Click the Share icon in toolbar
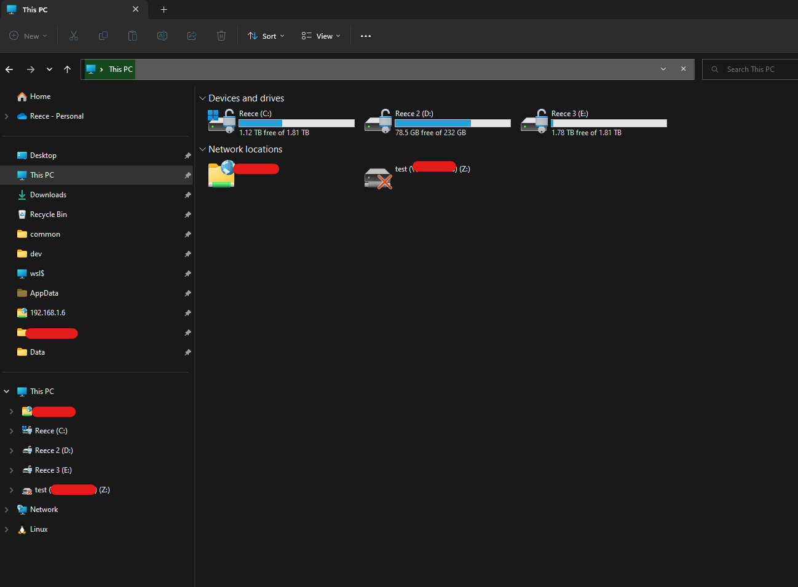798x587 pixels. coord(192,36)
